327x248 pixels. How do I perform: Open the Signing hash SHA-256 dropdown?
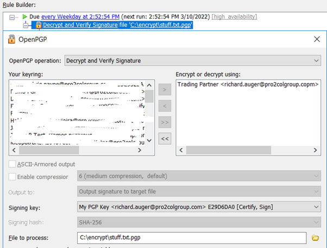click(199, 222)
